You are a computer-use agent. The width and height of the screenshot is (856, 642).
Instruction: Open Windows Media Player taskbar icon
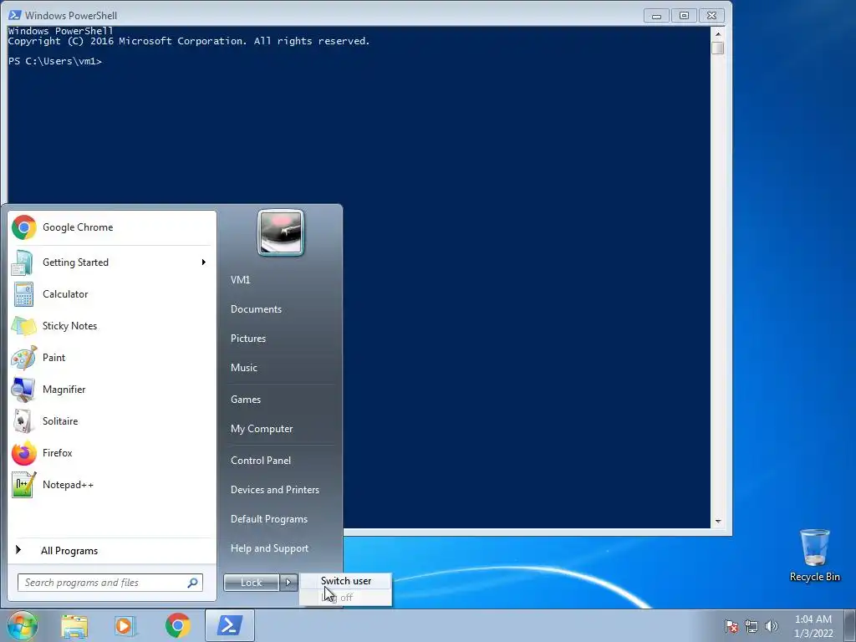pos(125,625)
